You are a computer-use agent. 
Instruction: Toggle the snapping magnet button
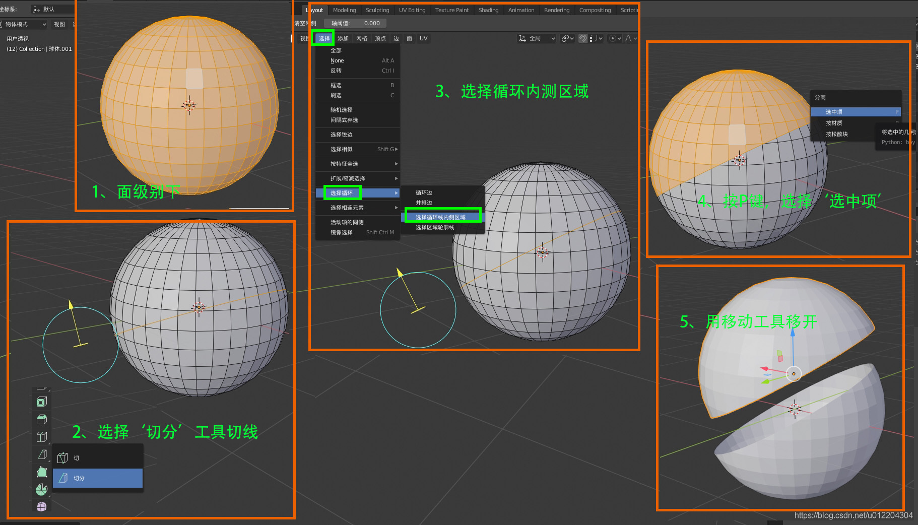click(x=583, y=38)
